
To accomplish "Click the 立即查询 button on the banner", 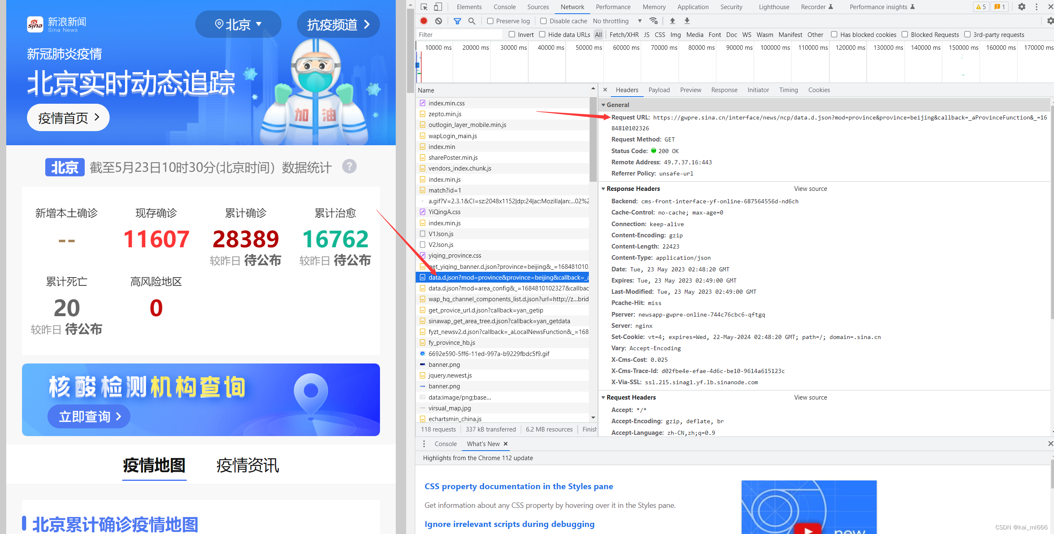I will 89,416.
